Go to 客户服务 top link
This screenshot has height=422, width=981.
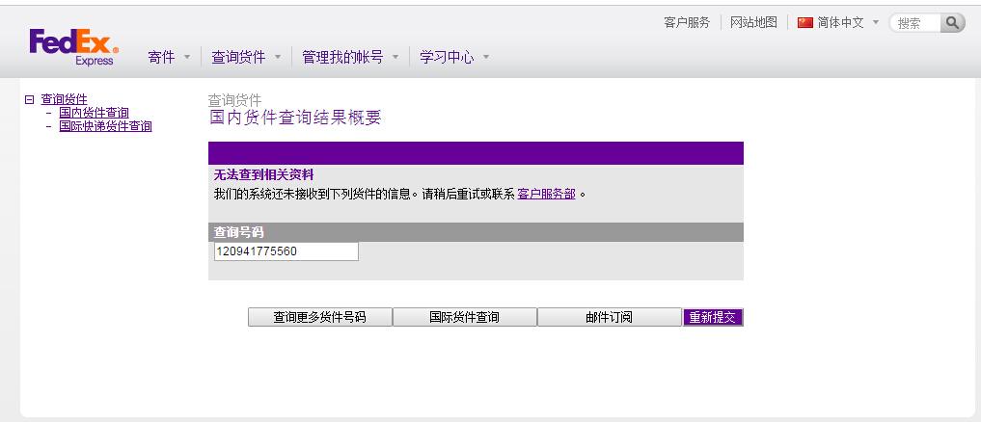point(687,23)
